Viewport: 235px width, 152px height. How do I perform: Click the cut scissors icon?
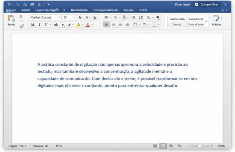[21, 17]
